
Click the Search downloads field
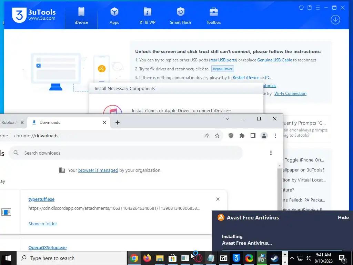[x=125, y=153]
